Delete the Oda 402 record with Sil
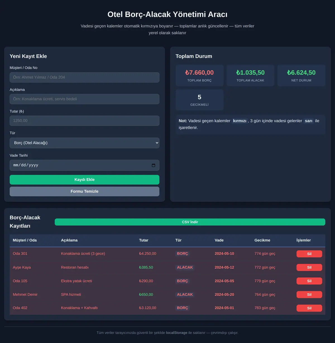 click(x=309, y=308)
